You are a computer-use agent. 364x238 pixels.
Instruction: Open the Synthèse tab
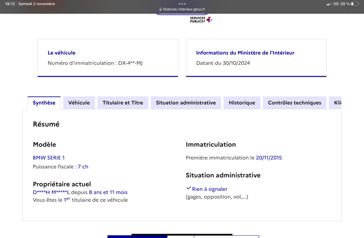coord(44,103)
